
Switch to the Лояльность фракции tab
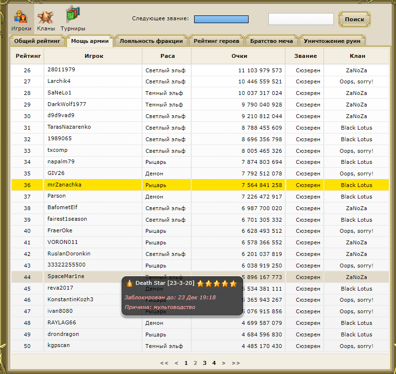151,41
